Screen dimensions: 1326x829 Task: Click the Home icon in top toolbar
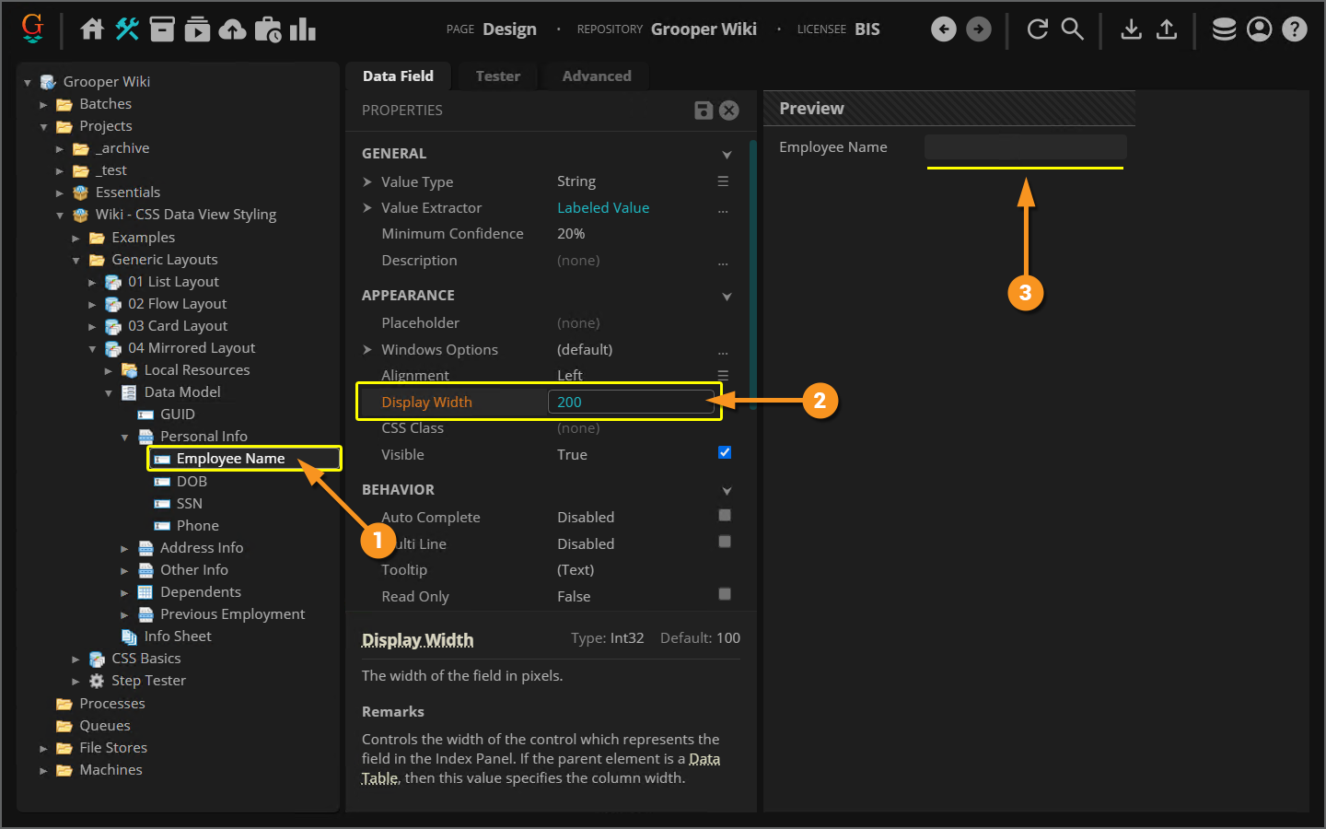click(92, 29)
